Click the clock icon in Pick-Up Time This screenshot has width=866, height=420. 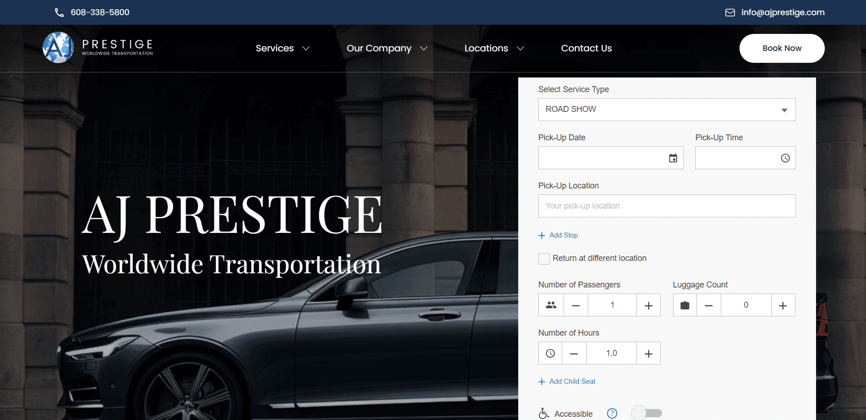pyautogui.click(x=785, y=158)
